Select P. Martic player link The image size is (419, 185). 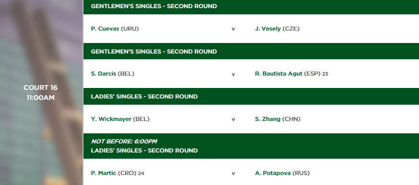pos(104,173)
